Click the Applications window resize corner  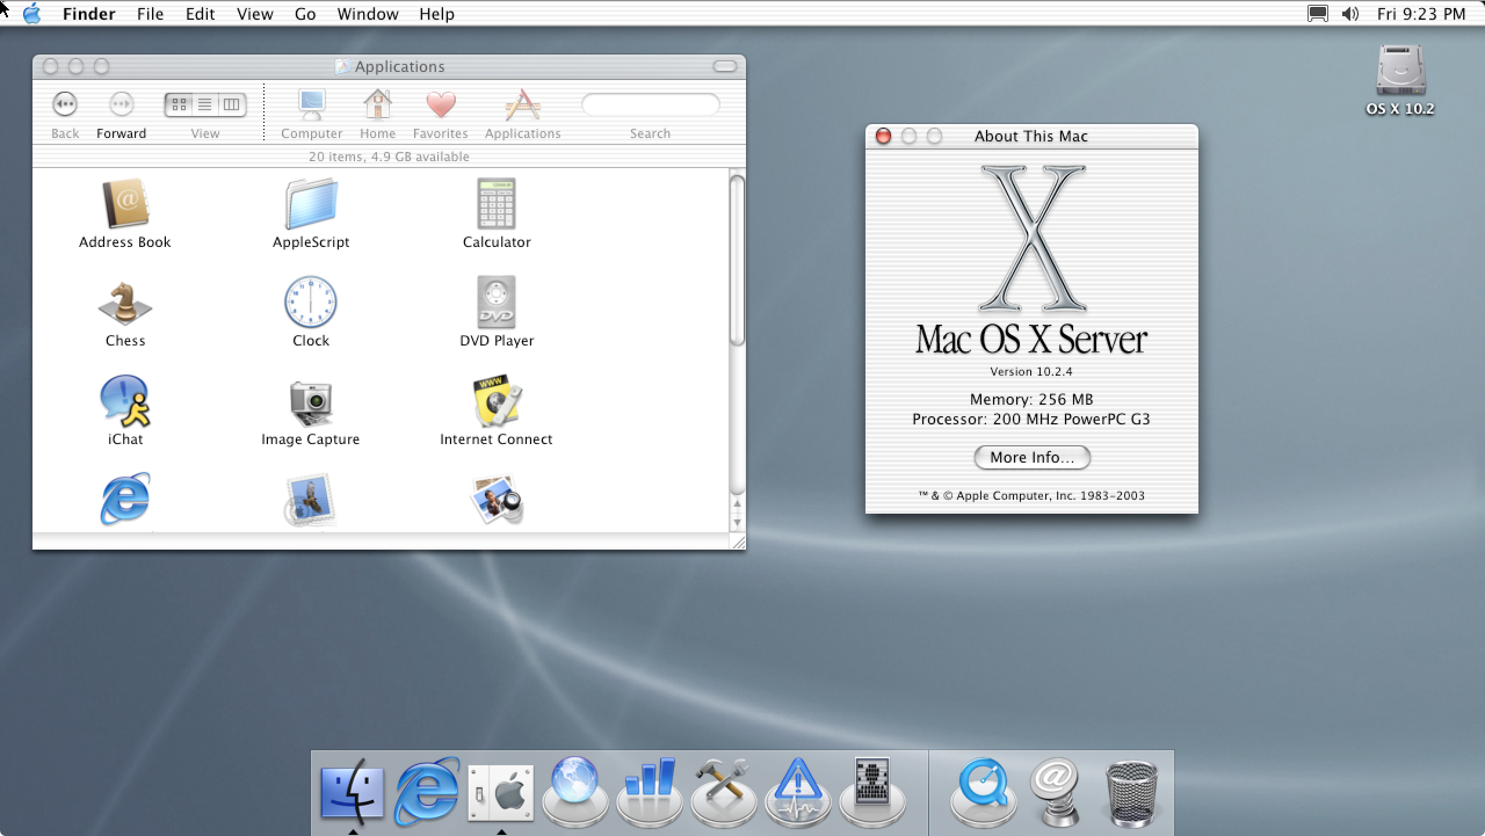[738, 542]
